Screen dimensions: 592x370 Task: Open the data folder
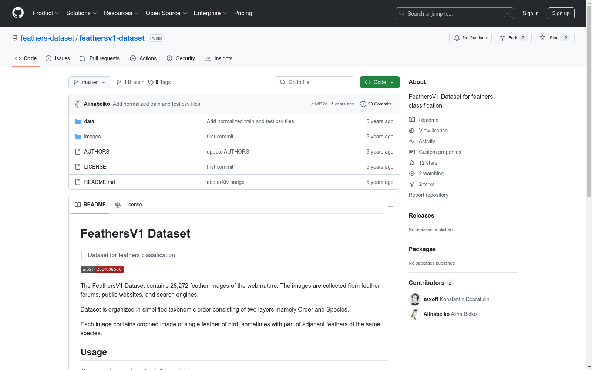[89, 121]
